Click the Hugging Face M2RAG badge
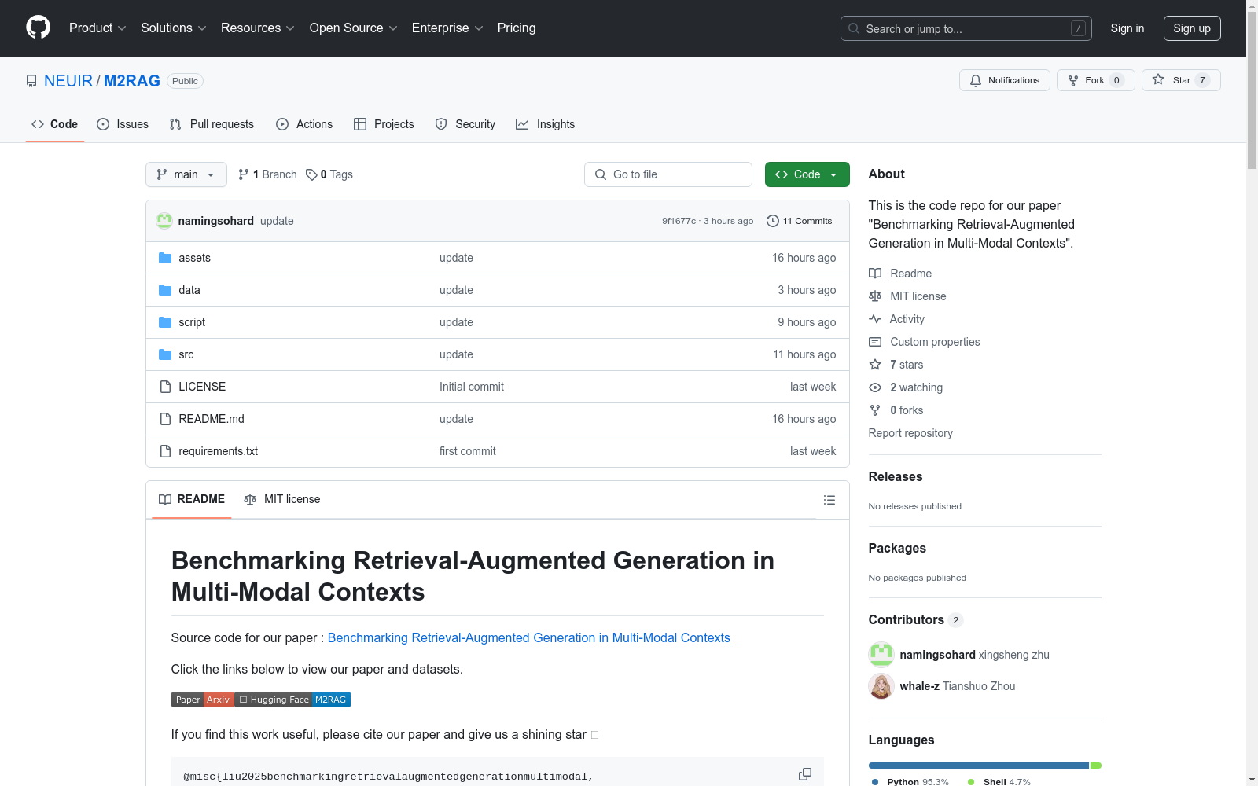This screenshot has height=786, width=1258. [293, 700]
